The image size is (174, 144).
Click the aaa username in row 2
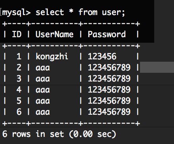(x=43, y=68)
